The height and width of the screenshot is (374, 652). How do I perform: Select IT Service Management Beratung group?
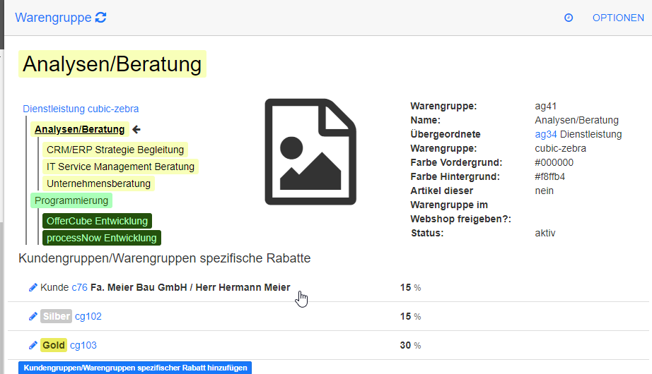point(121,167)
